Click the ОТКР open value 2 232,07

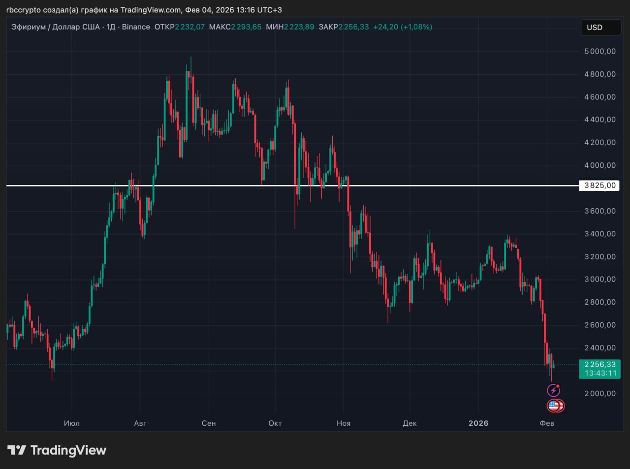pos(189,27)
